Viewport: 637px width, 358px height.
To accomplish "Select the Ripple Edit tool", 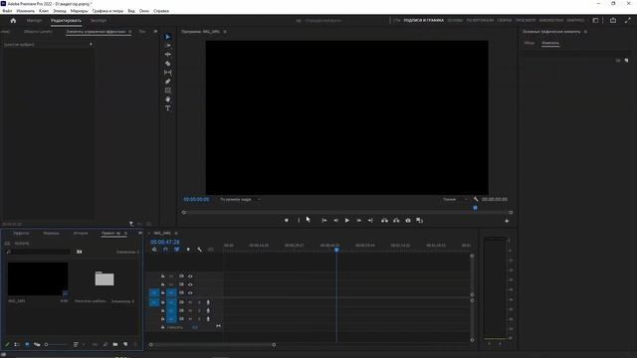I will 168,55.
